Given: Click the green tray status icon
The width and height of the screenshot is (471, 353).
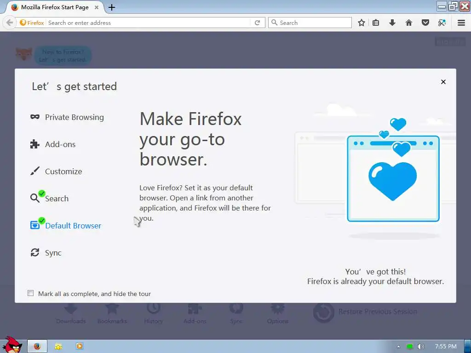Looking at the screenshot, I should click(409, 347).
